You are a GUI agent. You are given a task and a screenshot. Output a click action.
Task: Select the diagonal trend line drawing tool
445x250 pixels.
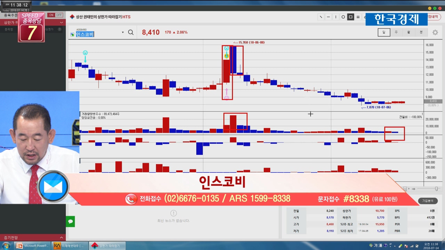pyautogui.click(x=321, y=17)
